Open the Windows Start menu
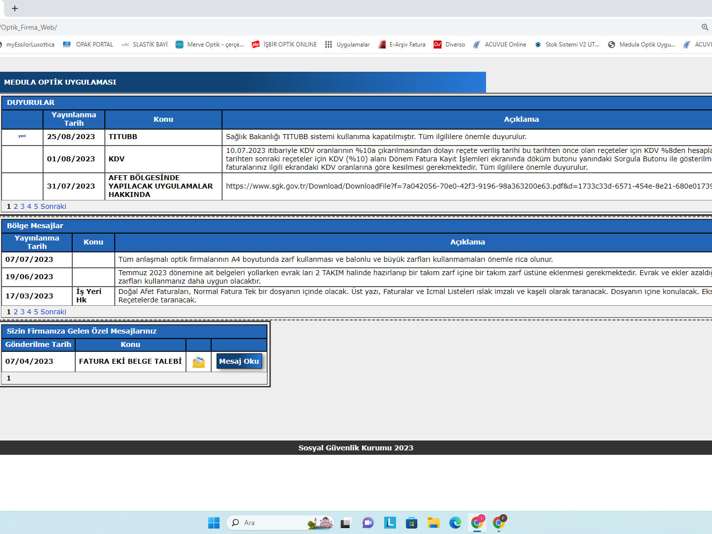 tap(214, 523)
